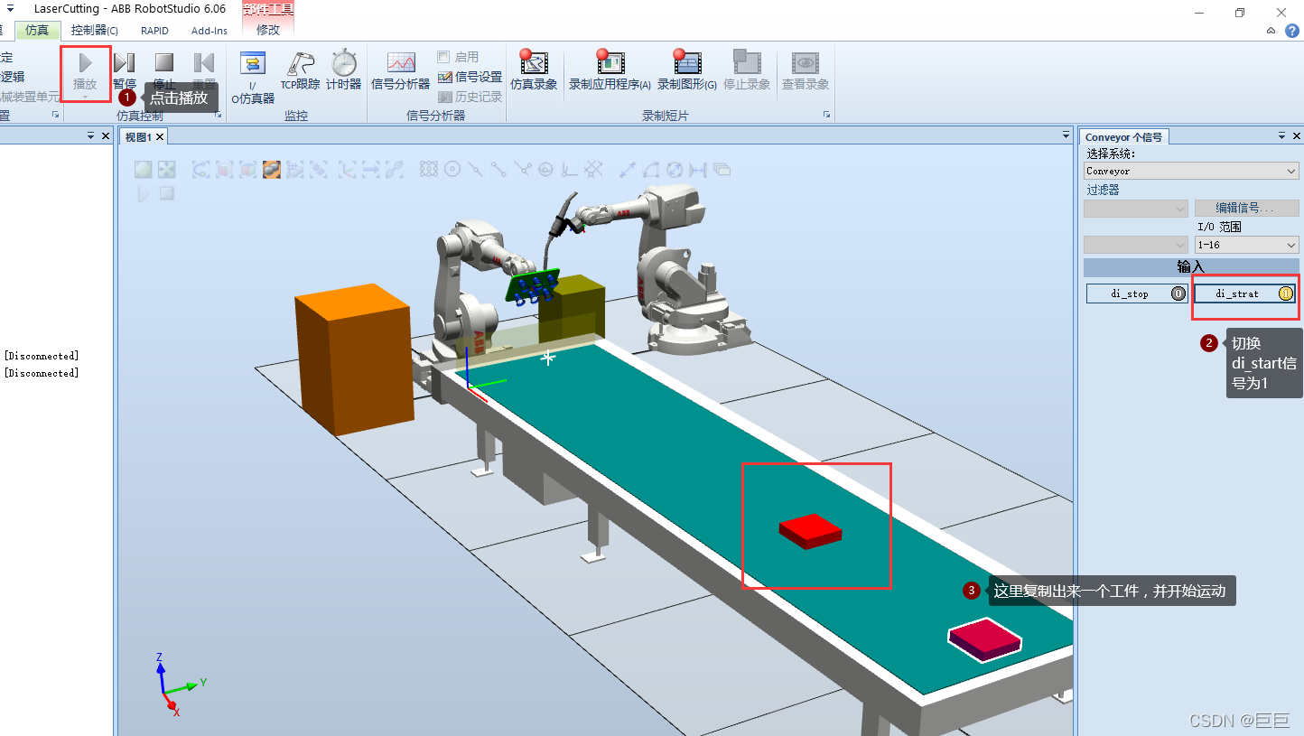
Task: Click the small stop icon in view toolbar
Action: [x=167, y=193]
